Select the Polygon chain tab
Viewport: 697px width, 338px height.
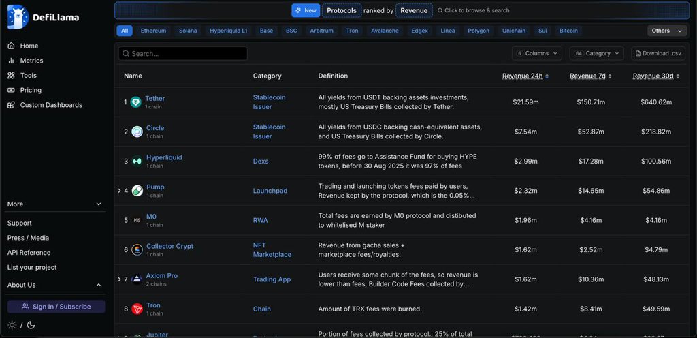coord(479,31)
